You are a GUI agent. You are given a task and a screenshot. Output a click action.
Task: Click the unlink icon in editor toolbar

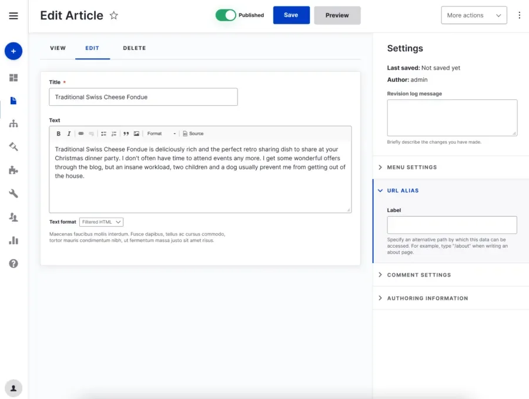pyautogui.click(x=91, y=134)
